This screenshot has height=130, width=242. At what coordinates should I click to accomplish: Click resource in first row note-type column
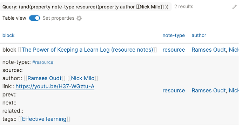[x=174, y=50]
